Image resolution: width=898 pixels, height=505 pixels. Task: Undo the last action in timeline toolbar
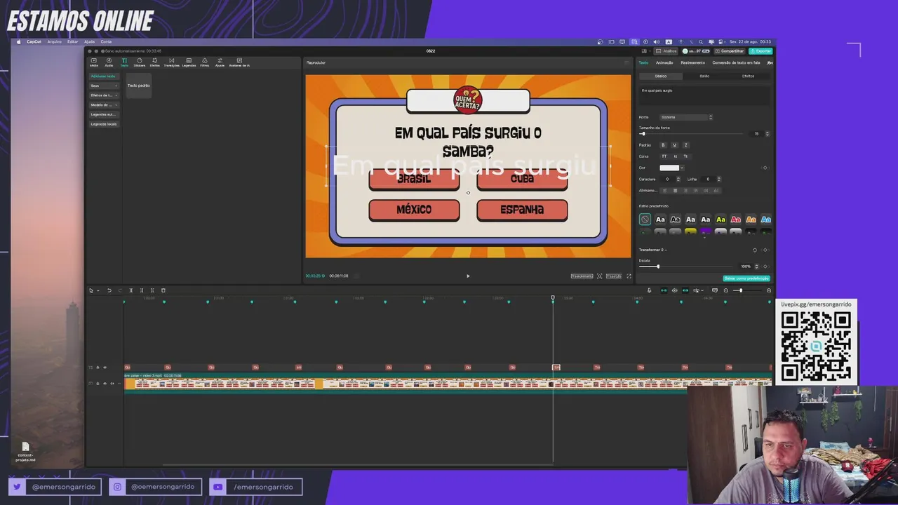click(109, 290)
